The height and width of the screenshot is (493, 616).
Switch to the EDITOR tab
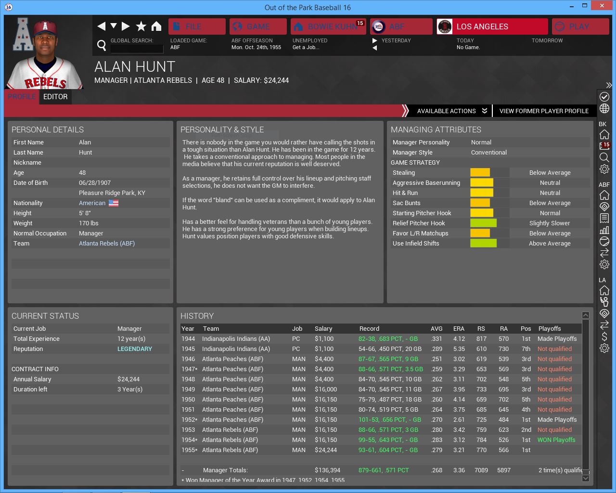pyautogui.click(x=55, y=96)
